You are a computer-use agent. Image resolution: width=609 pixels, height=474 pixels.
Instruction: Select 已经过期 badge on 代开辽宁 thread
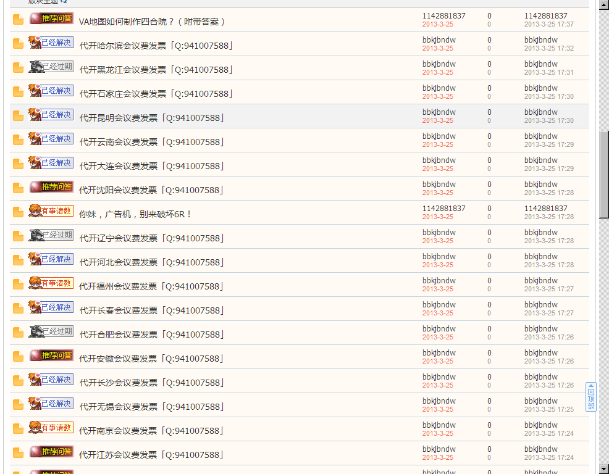click(51, 235)
